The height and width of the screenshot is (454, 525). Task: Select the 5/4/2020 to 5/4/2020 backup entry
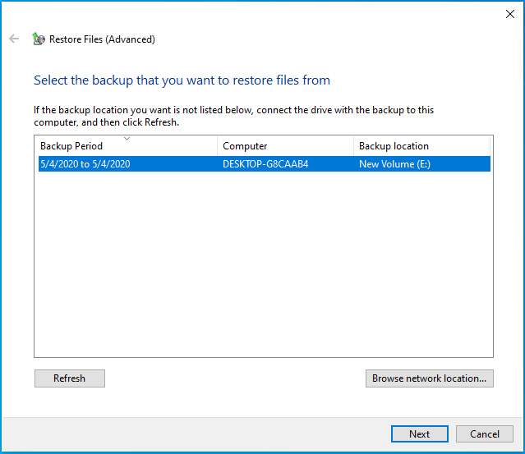[265, 164]
